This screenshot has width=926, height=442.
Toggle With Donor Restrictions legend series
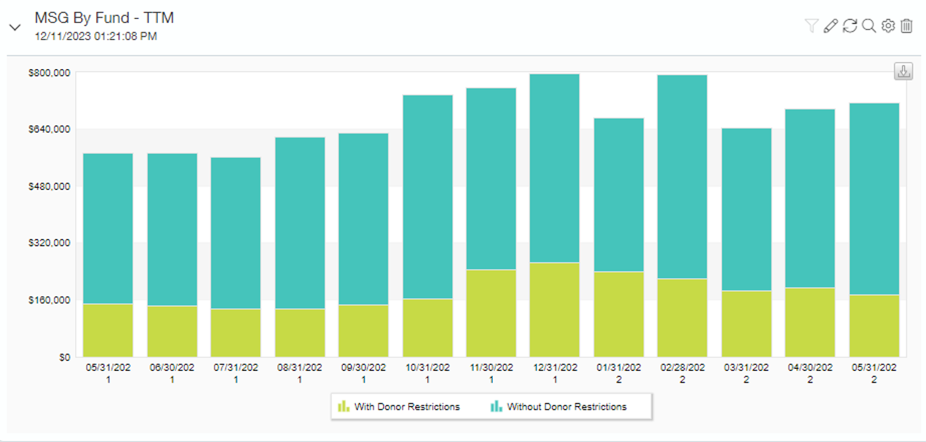407,406
